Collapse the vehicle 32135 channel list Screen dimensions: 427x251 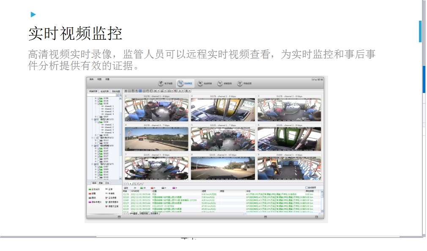(x=96, y=104)
